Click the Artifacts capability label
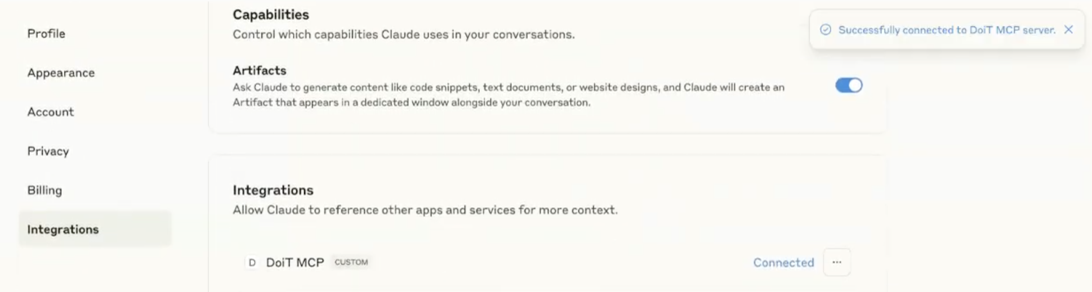 pos(260,70)
